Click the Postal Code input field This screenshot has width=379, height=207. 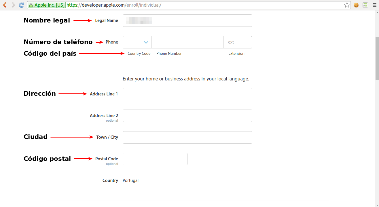155,159
